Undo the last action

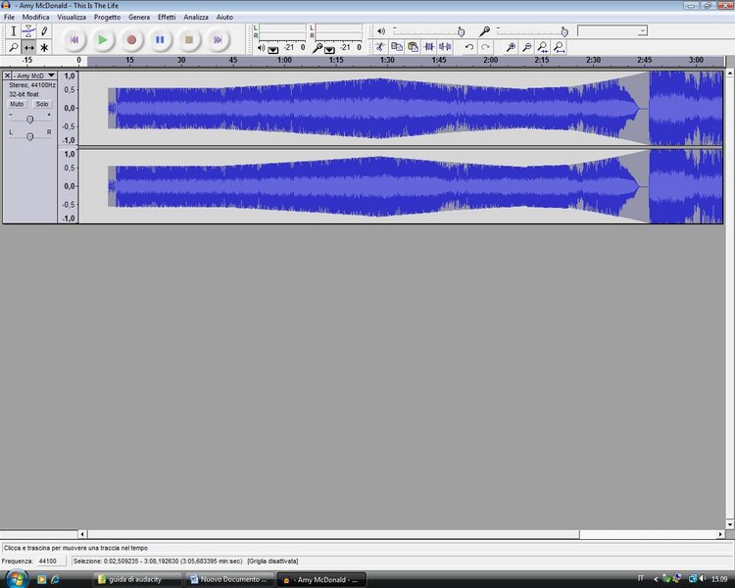tap(469, 47)
